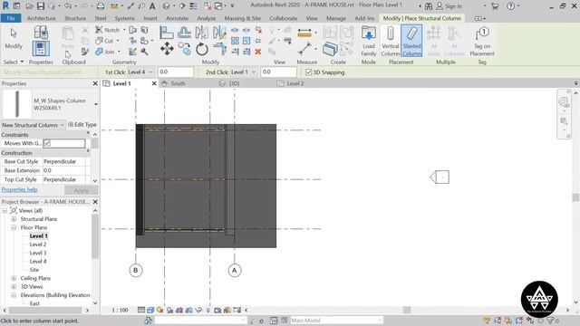
Task: Enable Tag on Placement
Action: 482,41
